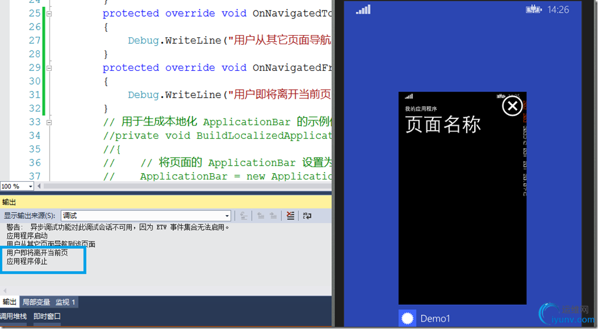The height and width of the screenshot is (329, 598).
Task: Clear all output with red X icon
Action: coord(290,216)
